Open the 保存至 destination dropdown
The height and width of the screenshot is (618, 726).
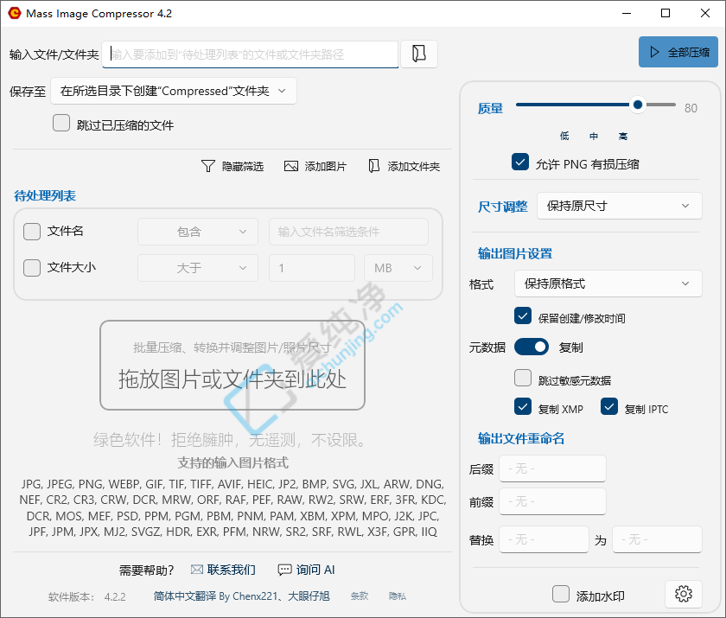click(174, 91)
